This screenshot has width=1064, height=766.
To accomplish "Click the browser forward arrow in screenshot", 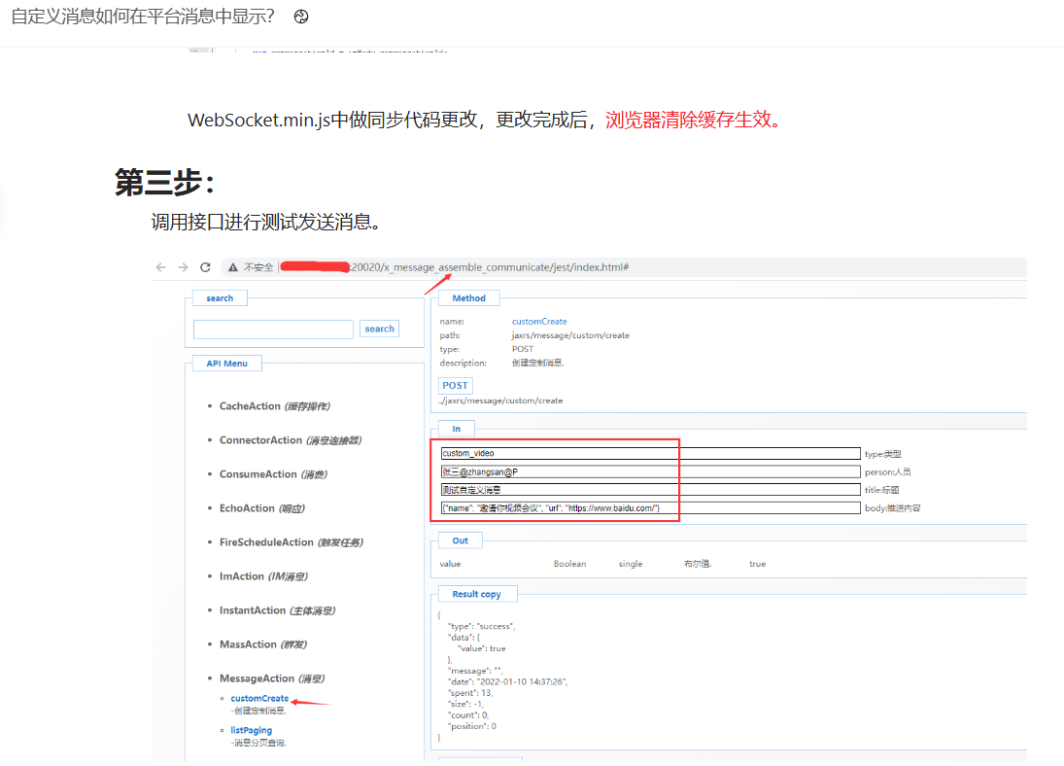I will pyautogui.click(x=184, y=267).
